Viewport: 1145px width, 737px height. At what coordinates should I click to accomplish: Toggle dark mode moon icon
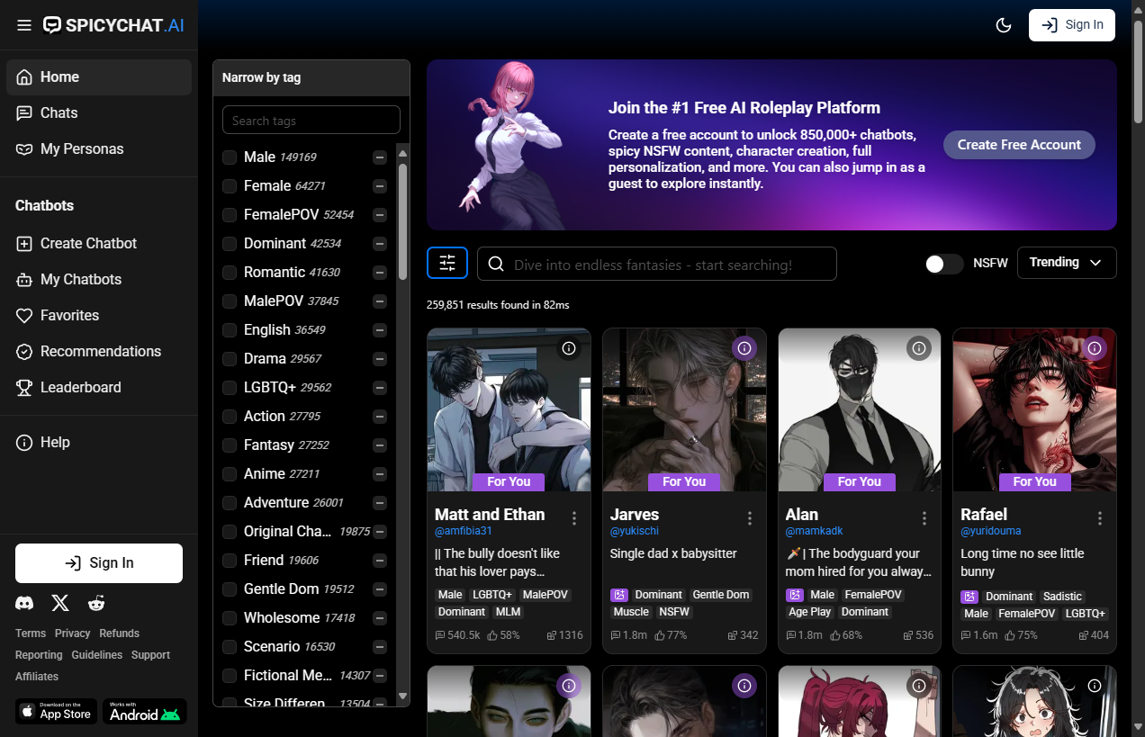pos(1004,25)
